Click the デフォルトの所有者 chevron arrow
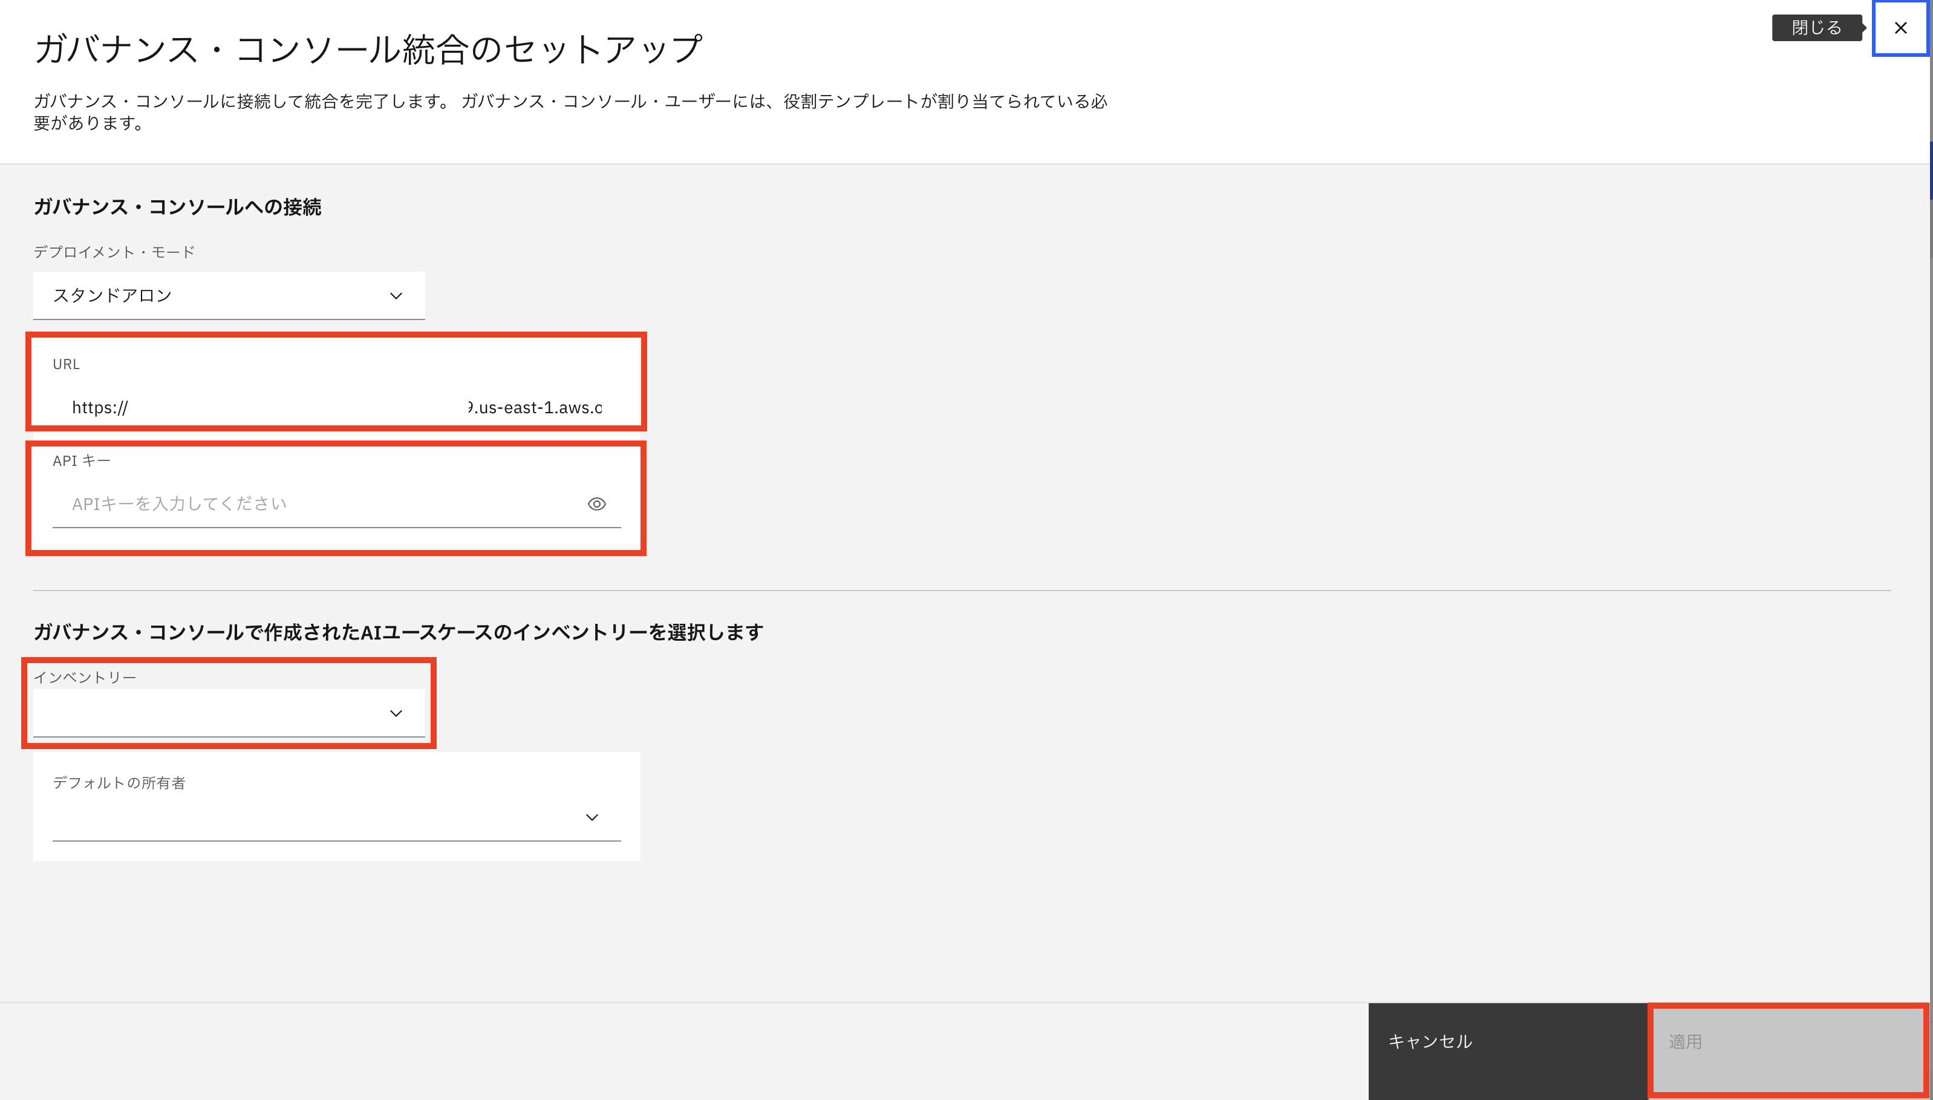 coord(592,817)
